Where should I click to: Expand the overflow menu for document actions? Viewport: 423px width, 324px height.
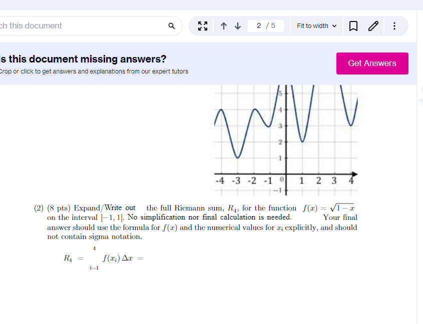point(394,25)
